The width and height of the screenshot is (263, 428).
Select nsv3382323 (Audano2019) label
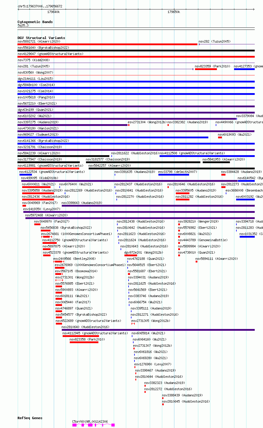(165, 383)
